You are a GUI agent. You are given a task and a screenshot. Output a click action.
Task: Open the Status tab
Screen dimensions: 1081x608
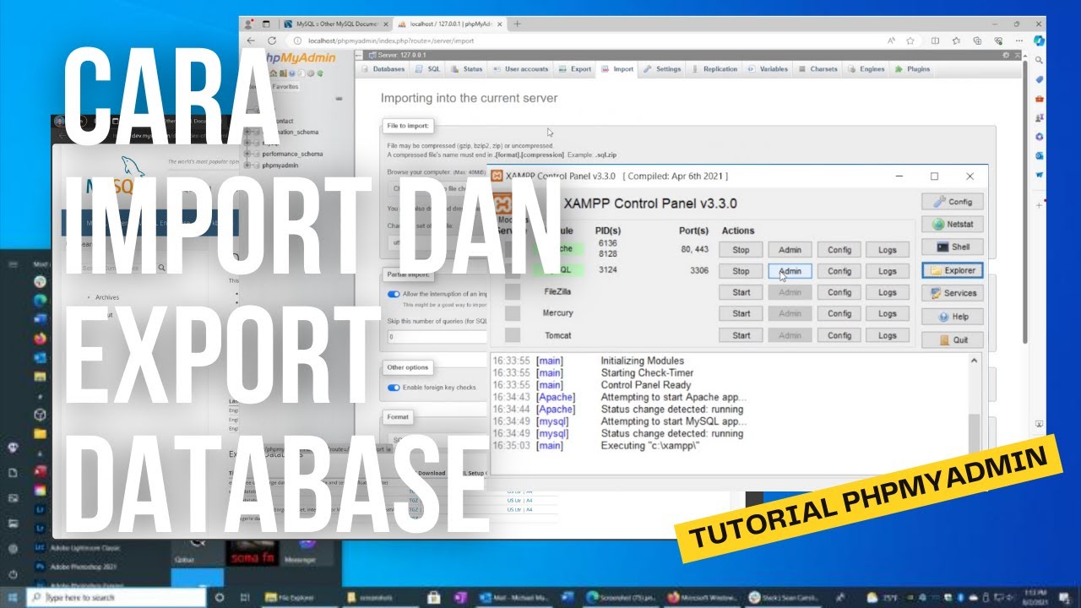[467, 69]
